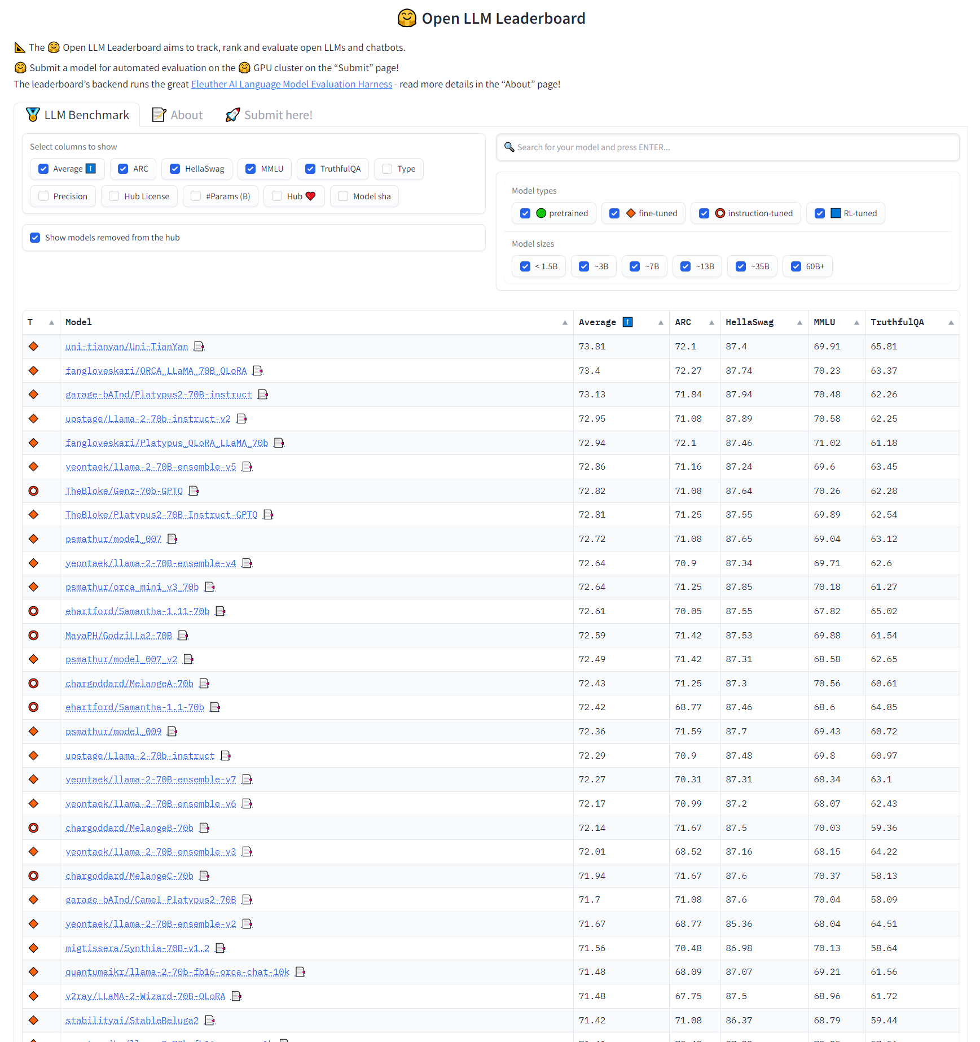
Task: Click the document icon beside psmathur/model_007
Action: pos(172,539)
